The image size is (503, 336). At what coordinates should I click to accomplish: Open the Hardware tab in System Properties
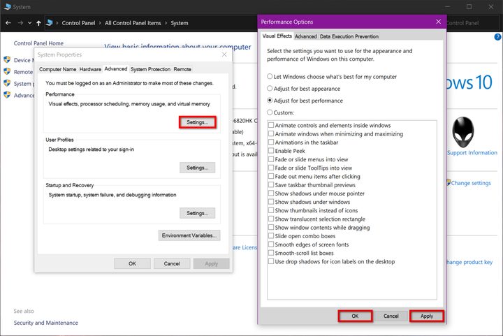[x=90, y=69]
